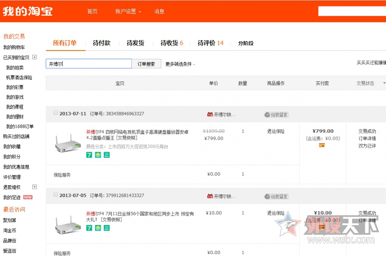Open the 账户设置 dropdown menu
Image resolution: width=386 pixels, height=257 pixels.
tap(128, 11)
